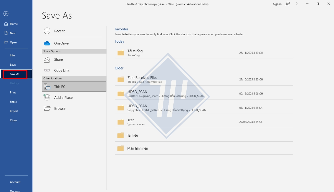Open the Màn hình nền folder

tap(138, 148)
